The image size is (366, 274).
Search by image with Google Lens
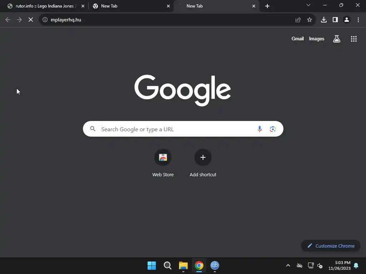[273, 129]
